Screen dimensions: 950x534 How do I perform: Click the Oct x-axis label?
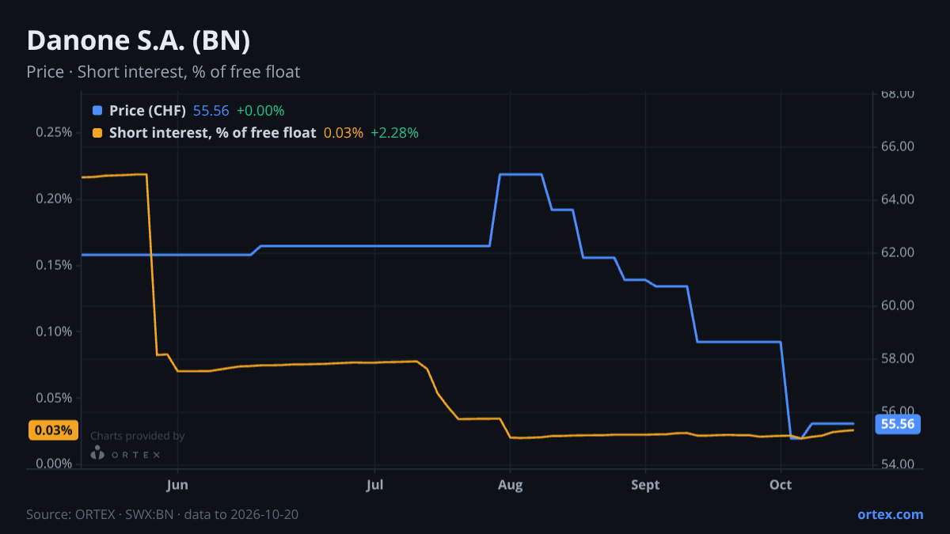point(781,485)
